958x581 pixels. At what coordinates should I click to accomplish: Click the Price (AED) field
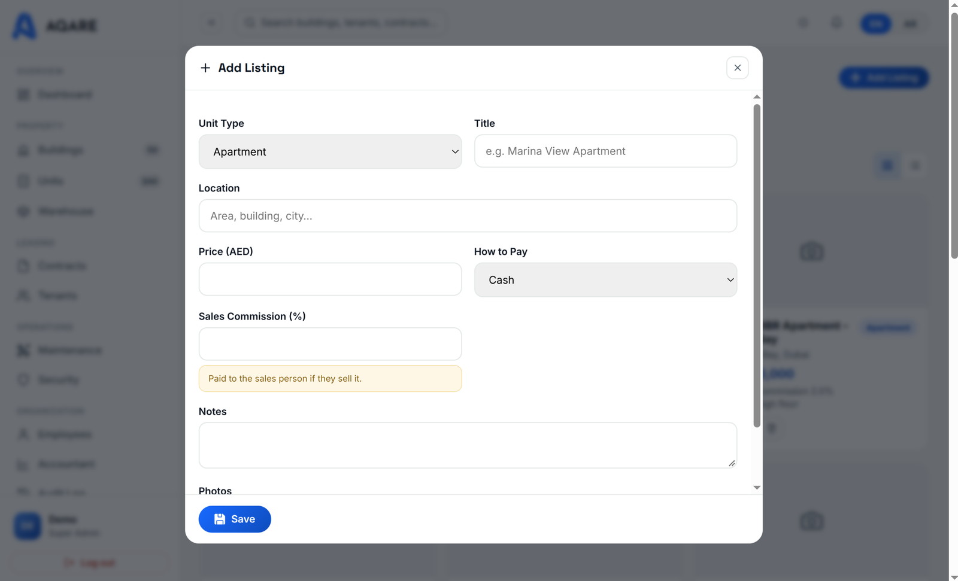coord(330,279)
